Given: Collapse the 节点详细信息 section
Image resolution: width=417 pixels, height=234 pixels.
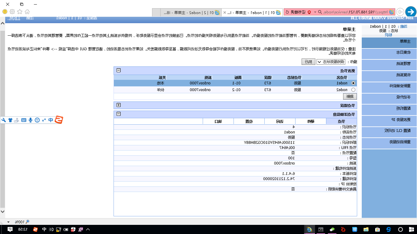Looking at the screenshot, I should coord(119,114).
